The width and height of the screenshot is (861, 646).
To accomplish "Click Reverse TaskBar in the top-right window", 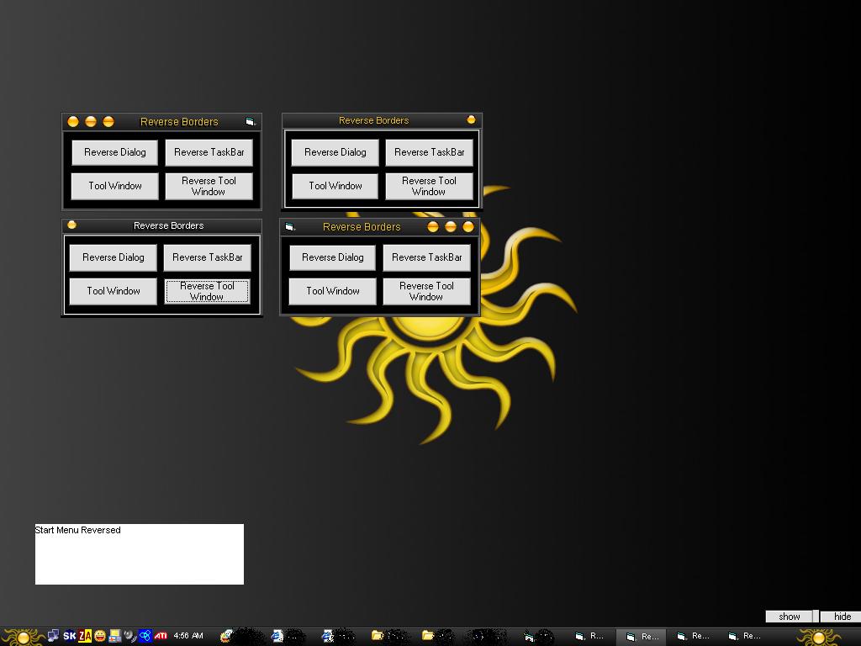I will point(429,152).
